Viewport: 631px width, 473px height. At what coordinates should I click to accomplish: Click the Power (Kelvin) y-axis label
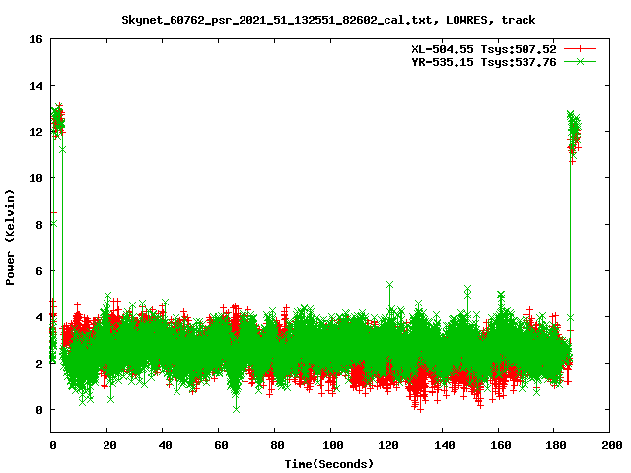[x=10, y=237]
